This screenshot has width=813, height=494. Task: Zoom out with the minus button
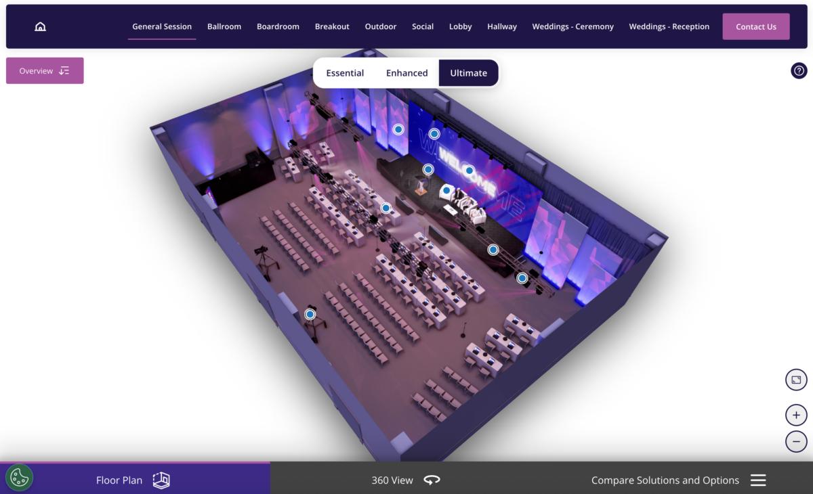tap(796, 442)
